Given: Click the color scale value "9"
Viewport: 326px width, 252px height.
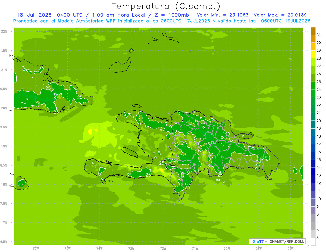Looking at the screenshot, I should [x=318, y=207].
